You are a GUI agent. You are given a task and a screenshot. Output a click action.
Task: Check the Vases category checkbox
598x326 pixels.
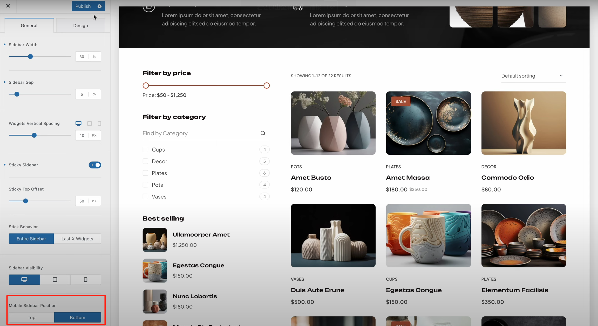tap(145, 197)
